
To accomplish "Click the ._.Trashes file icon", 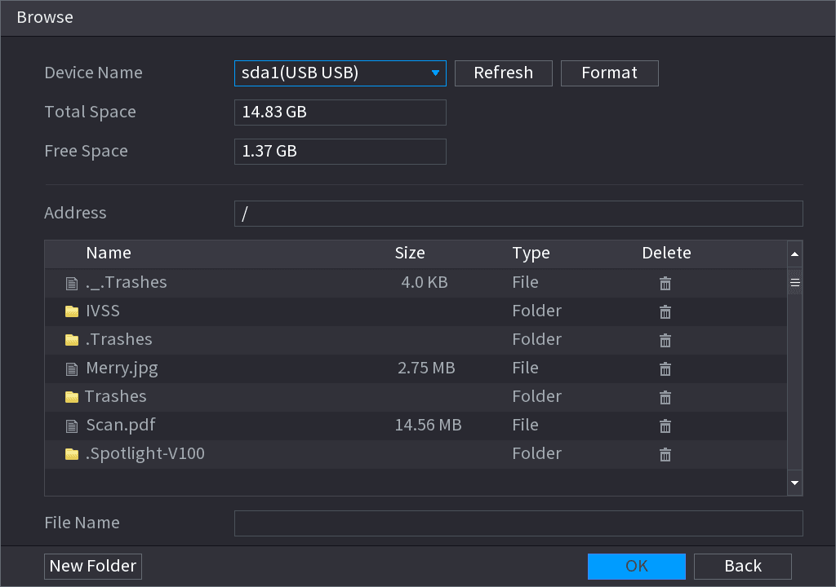I will (x=72, y=284).
